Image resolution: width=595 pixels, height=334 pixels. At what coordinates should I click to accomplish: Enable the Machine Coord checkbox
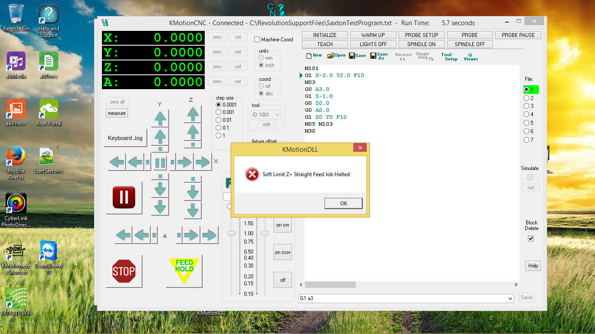tap(257, 40)
